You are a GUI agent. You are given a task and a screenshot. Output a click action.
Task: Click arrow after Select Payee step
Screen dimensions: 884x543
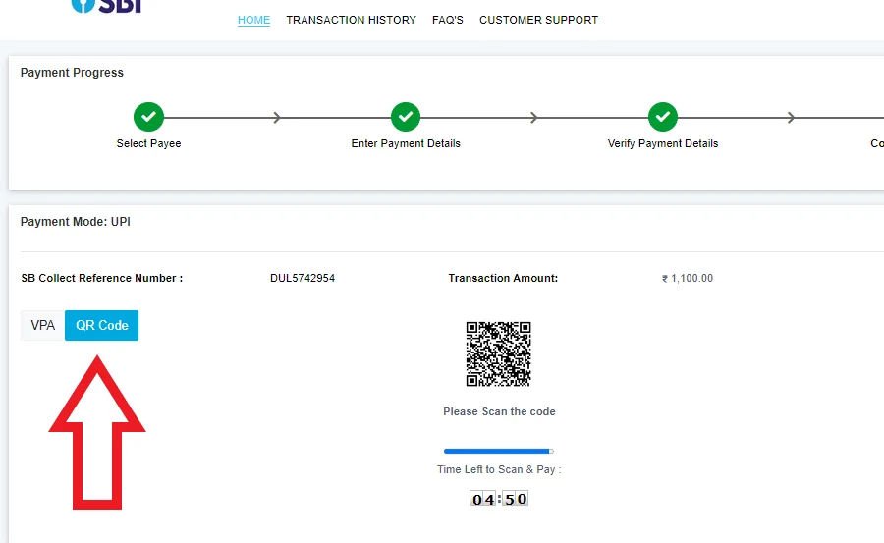click(x=277, y=117)
